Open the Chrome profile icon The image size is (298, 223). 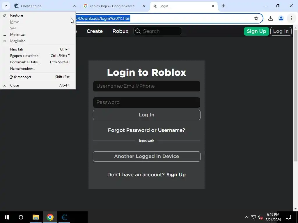(x=281, y=18)
